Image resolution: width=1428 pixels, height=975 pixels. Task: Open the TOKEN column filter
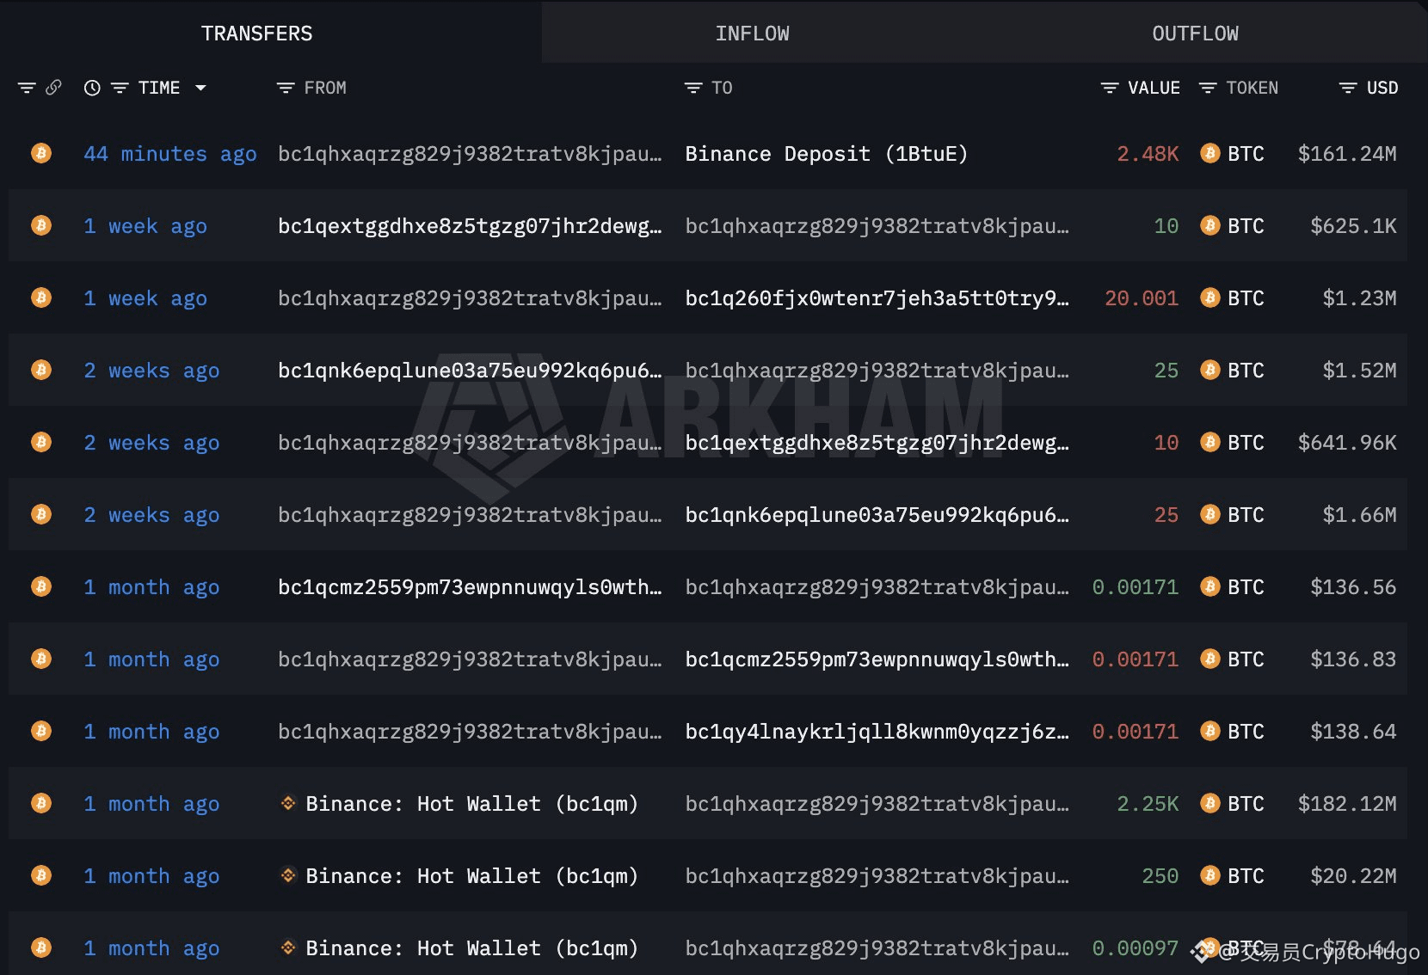[1208, 88]
